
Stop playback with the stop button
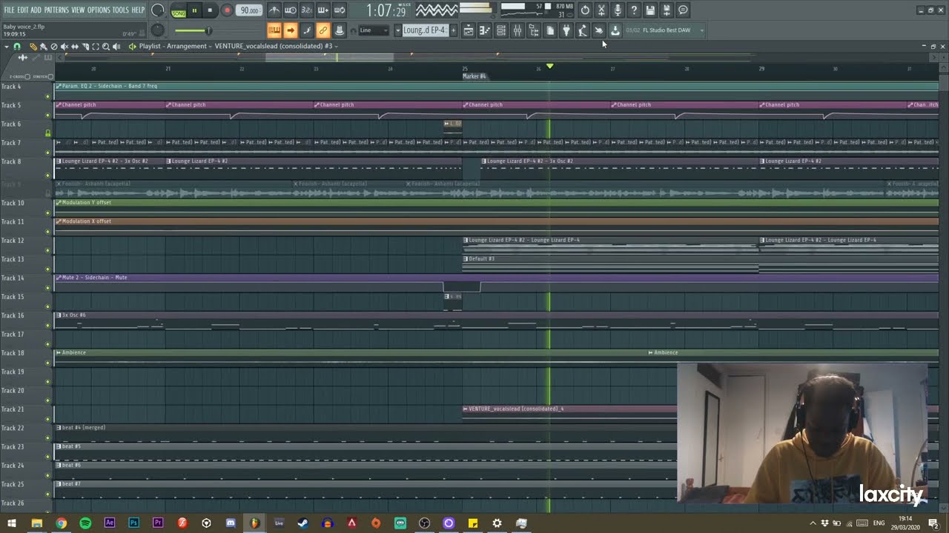210,10
